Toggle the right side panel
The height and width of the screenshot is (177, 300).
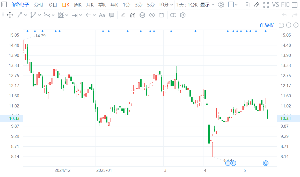pyautogui.click(x=295, y=5)
